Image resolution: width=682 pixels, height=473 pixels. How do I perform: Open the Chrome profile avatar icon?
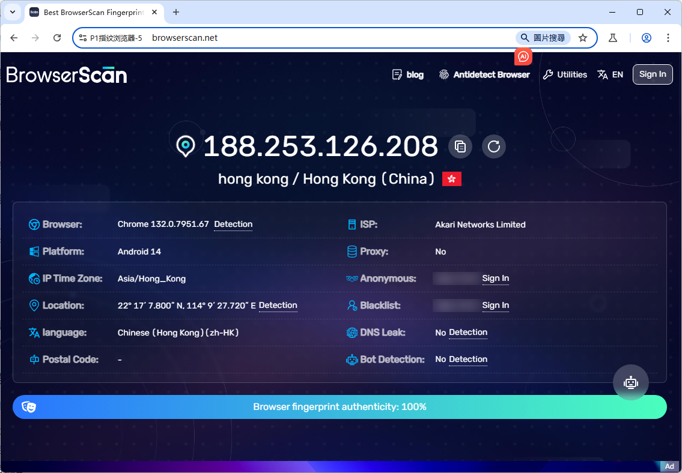tap(647, 38)
